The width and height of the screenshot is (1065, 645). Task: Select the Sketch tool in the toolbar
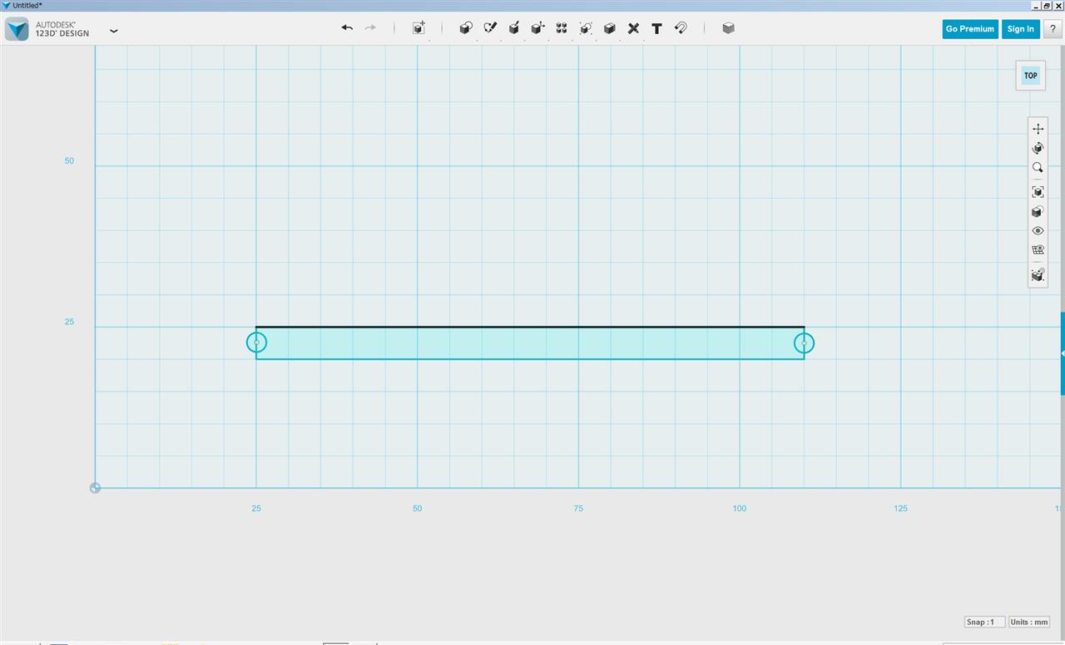pos(490,28)
